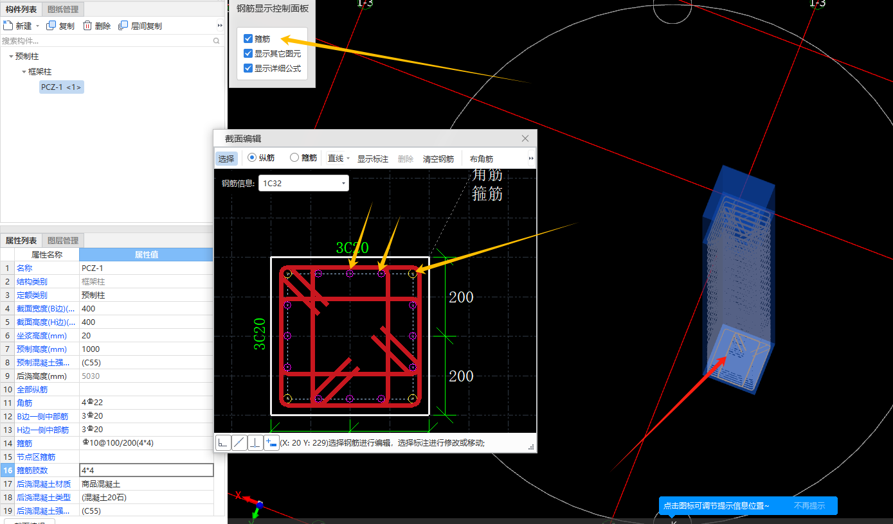This screenshot has width=893, height=524.
Task: Click the dialog resize grip icon
Action: coord(532,446)
